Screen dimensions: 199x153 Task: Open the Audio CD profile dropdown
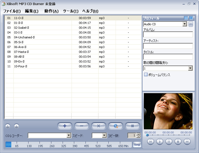point(184,24)
